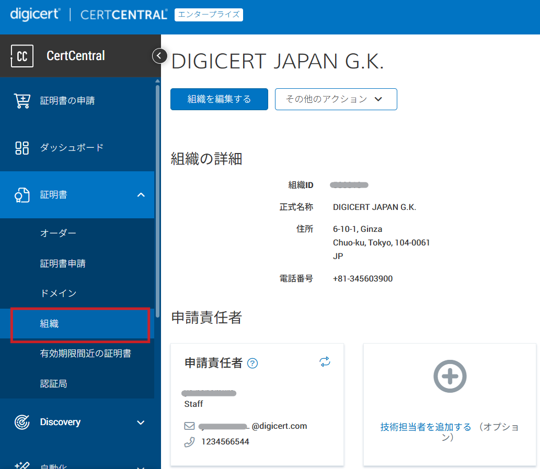Click phone number 1234566544
540x469 pixels.
point(225,442)
